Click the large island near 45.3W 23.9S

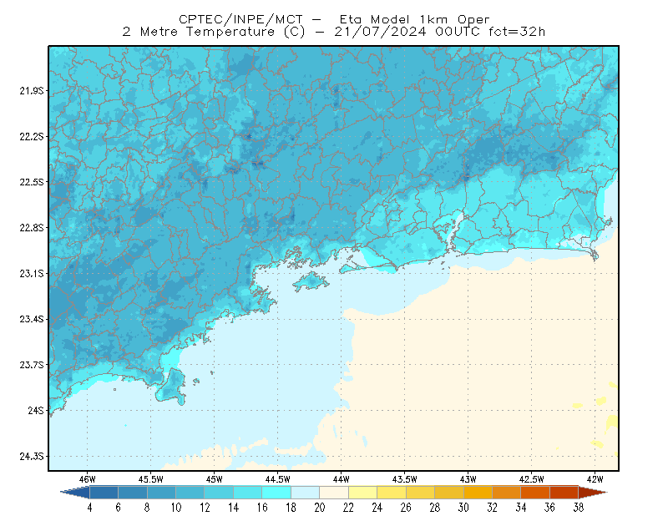click(171, 387)
